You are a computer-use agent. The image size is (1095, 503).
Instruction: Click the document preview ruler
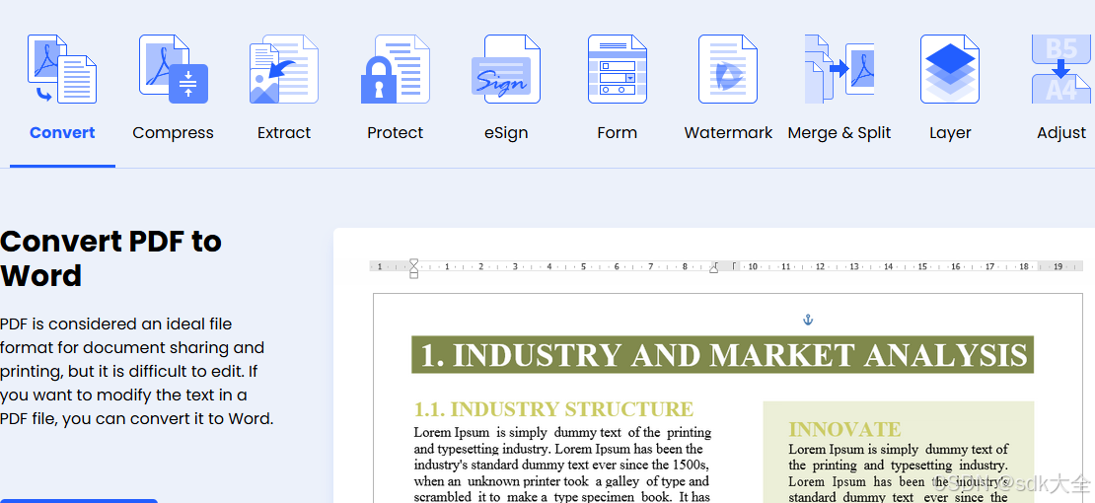726,266
